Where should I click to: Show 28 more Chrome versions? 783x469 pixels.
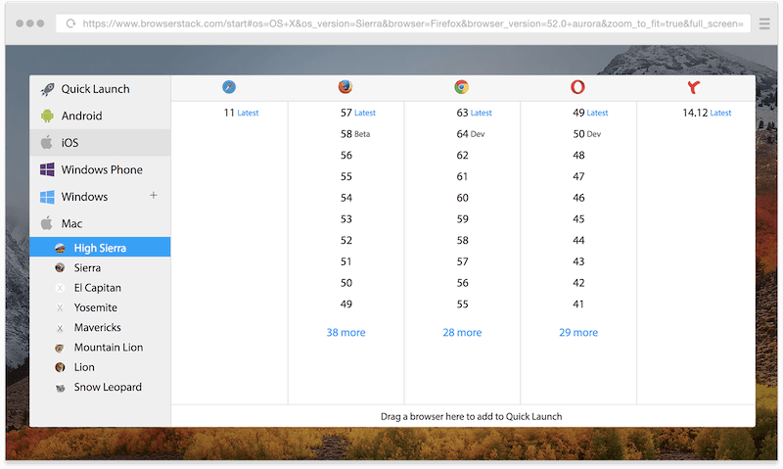462,333
